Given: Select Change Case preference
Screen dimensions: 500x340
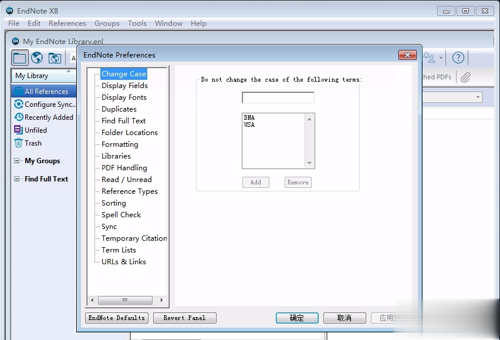Looking at the screenshot, I should coord(124,73).
